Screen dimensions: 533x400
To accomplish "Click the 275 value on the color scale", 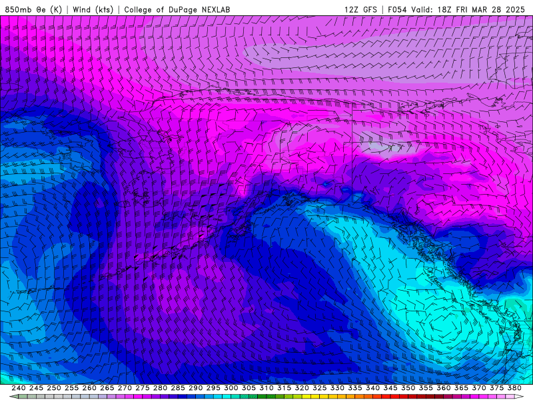I will tap(143, 388).
